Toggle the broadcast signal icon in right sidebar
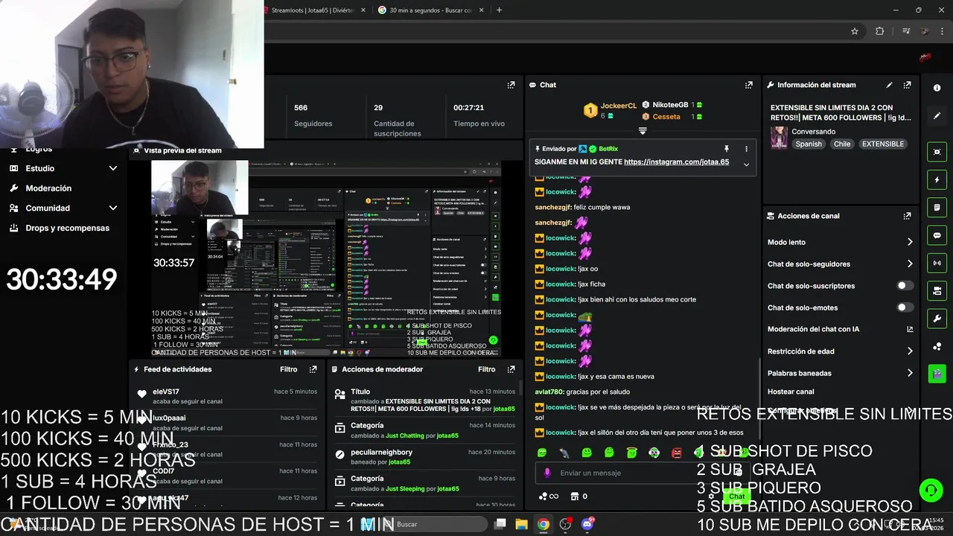The image size is (953, 536). (x=937, y=263)
